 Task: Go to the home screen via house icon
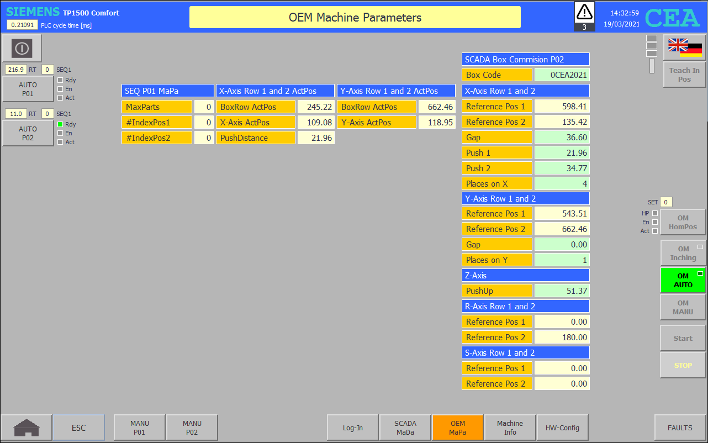27,428
